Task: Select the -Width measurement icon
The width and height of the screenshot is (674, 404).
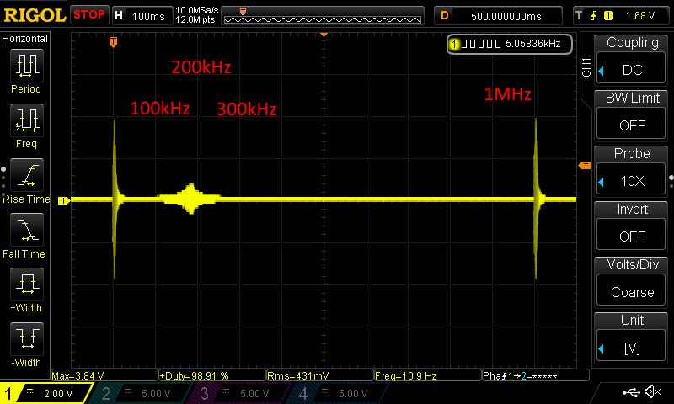Action: (27, 338)
